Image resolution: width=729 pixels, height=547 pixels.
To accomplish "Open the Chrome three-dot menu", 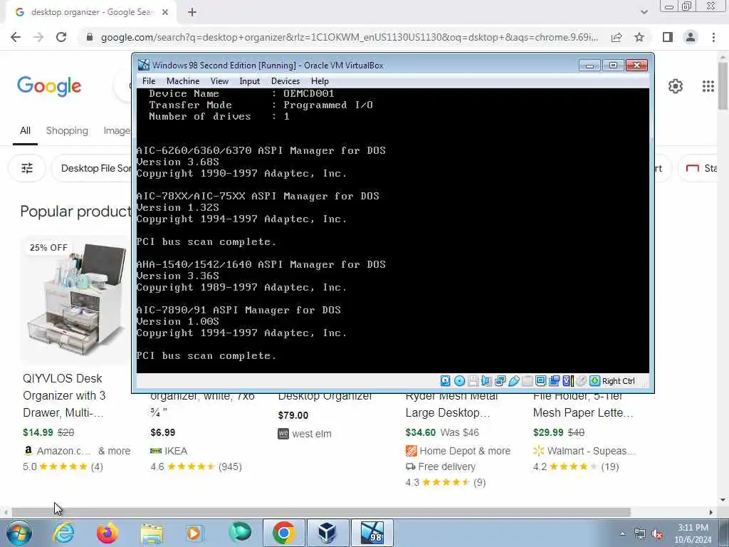I will coord(713,37).
